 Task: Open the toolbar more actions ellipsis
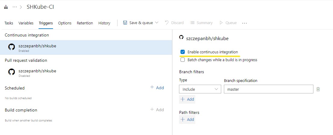click(x=244, y=23)
